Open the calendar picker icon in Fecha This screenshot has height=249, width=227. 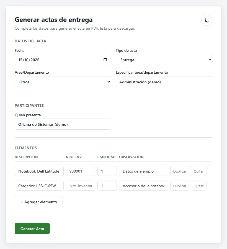coord(105,60)
